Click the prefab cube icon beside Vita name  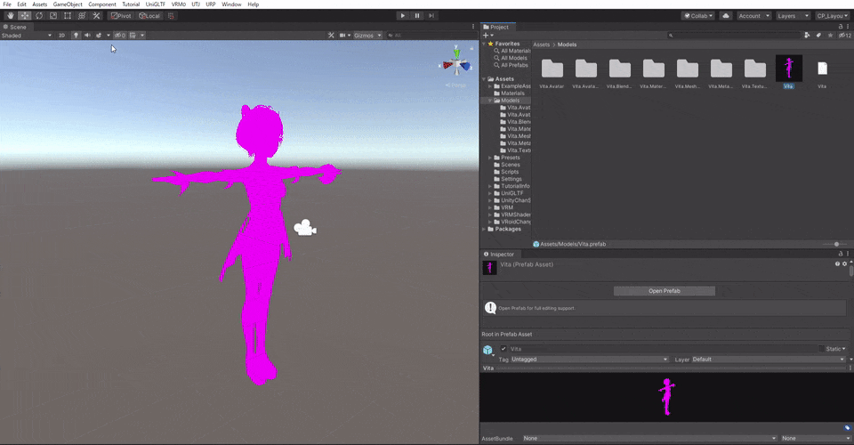pyautogui.click(x=487, y=350)
